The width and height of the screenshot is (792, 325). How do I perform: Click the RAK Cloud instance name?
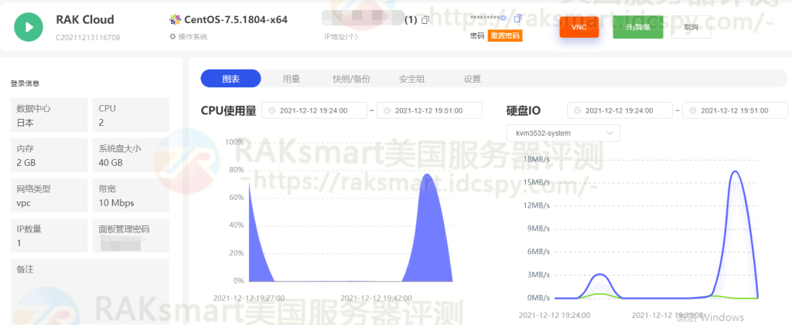(85, 19)
